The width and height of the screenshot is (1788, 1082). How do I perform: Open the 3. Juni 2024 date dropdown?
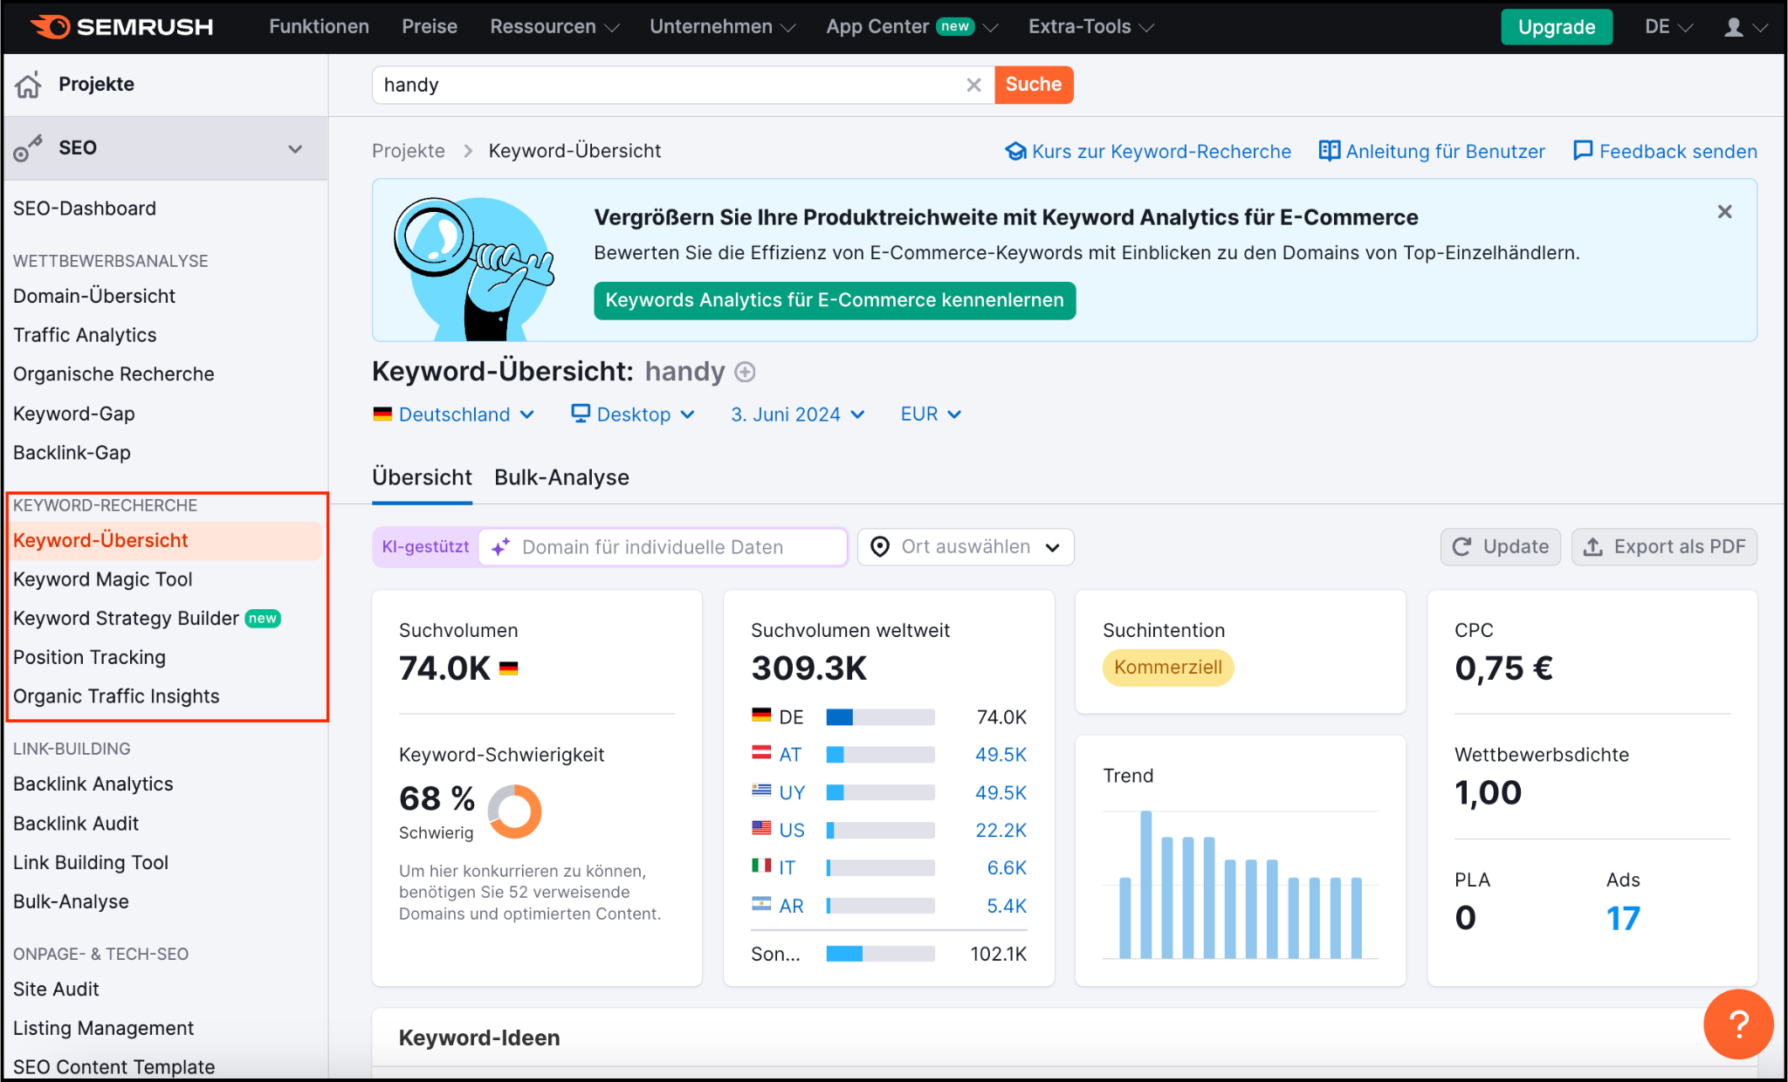coord(798,414)
